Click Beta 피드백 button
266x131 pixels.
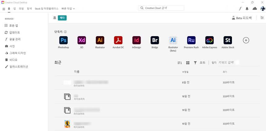click(x=242, y=18)
